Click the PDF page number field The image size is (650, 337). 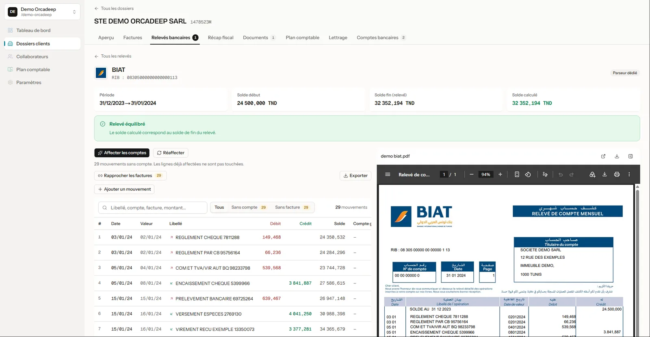[x=444, y=174]
